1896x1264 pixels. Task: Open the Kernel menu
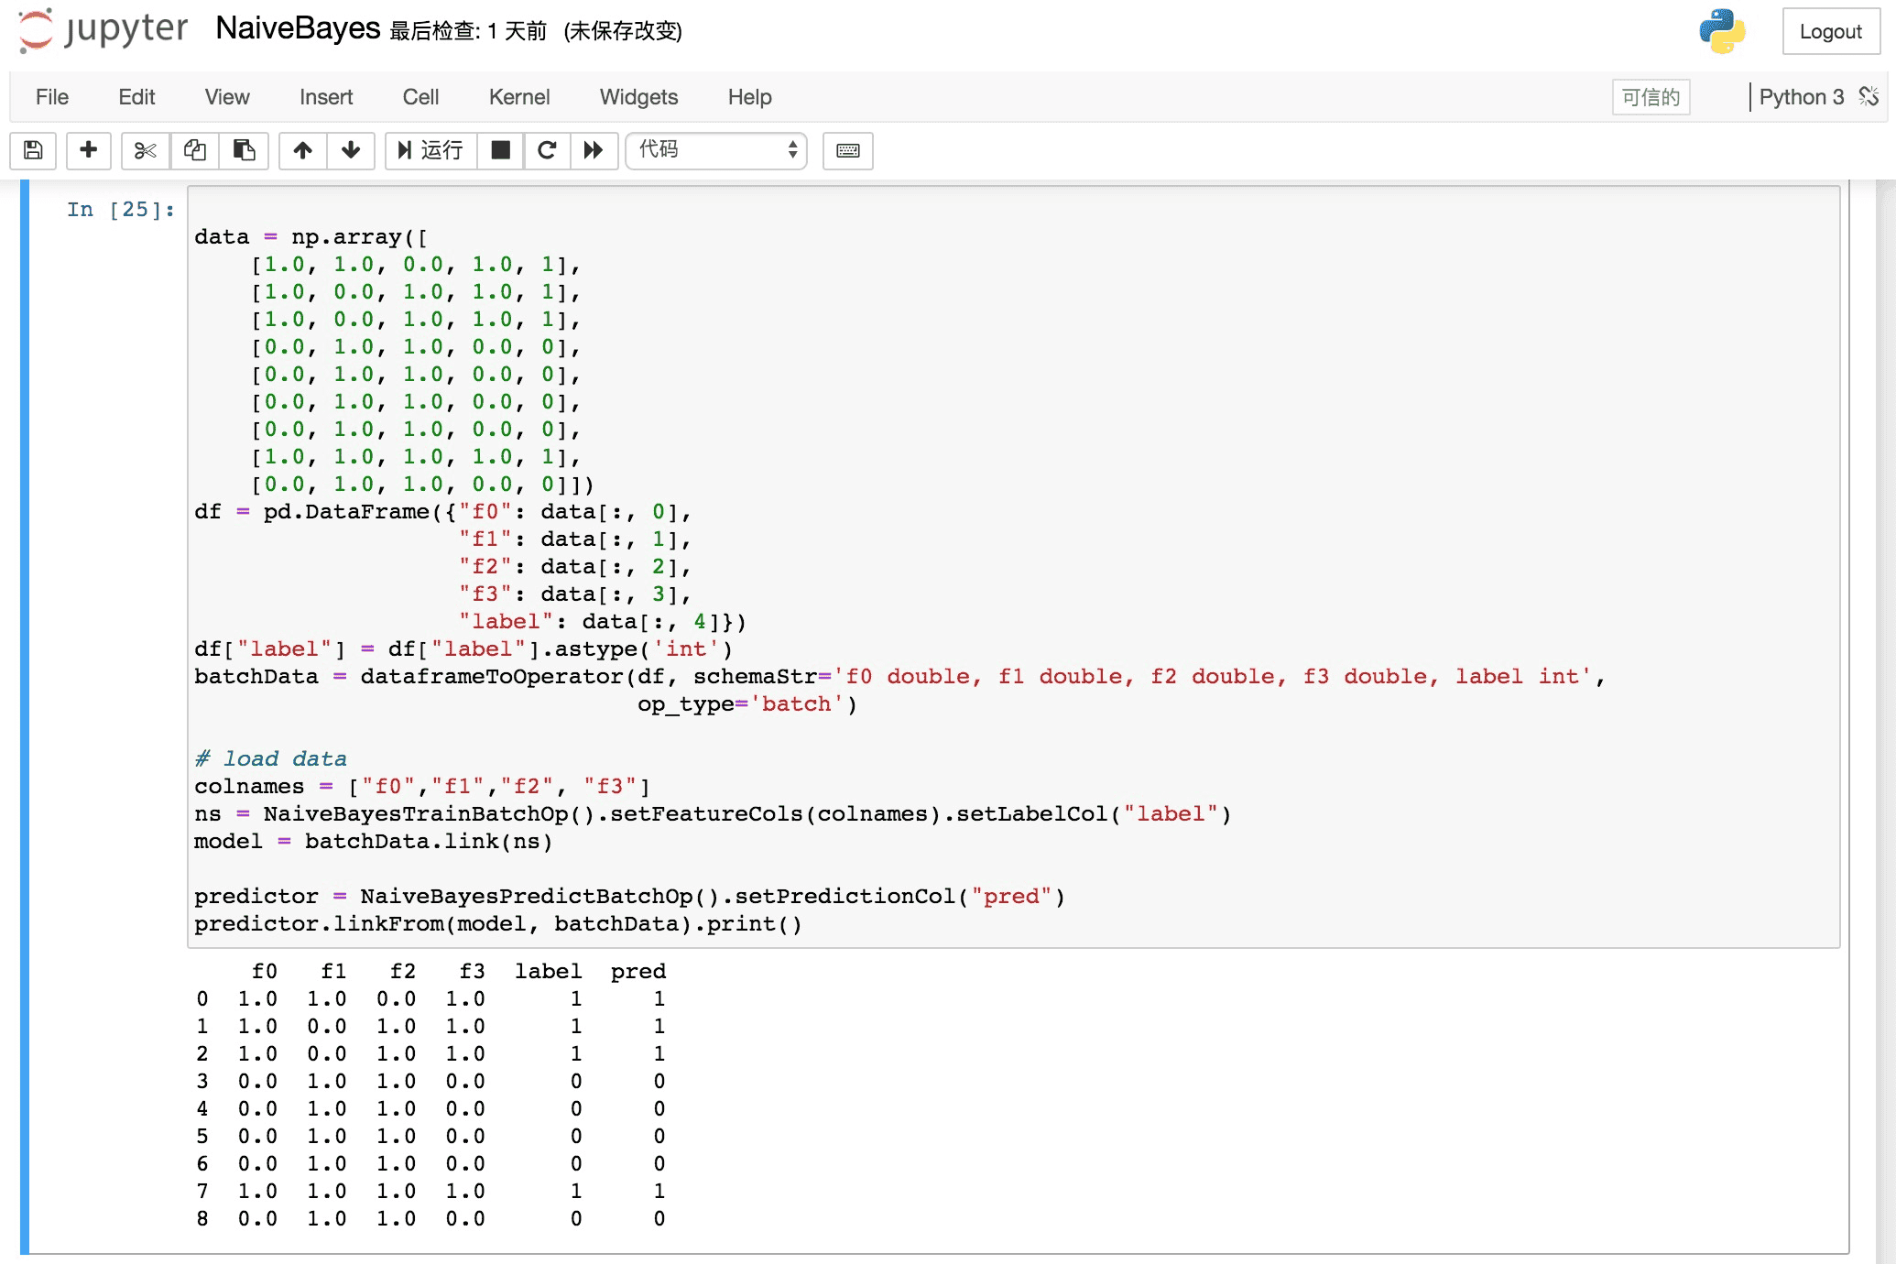(519, 97)
